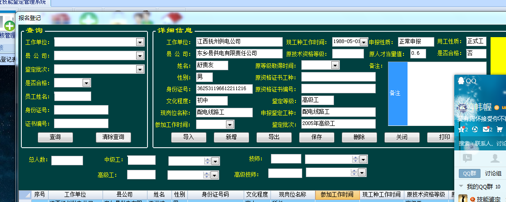Open the 是否合格 query dropdown
Viewport: 506px width, 202px height.
[86, 83]
